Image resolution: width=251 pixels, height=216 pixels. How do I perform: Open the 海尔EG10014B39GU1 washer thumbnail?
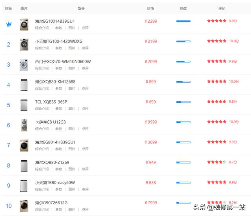24,24
